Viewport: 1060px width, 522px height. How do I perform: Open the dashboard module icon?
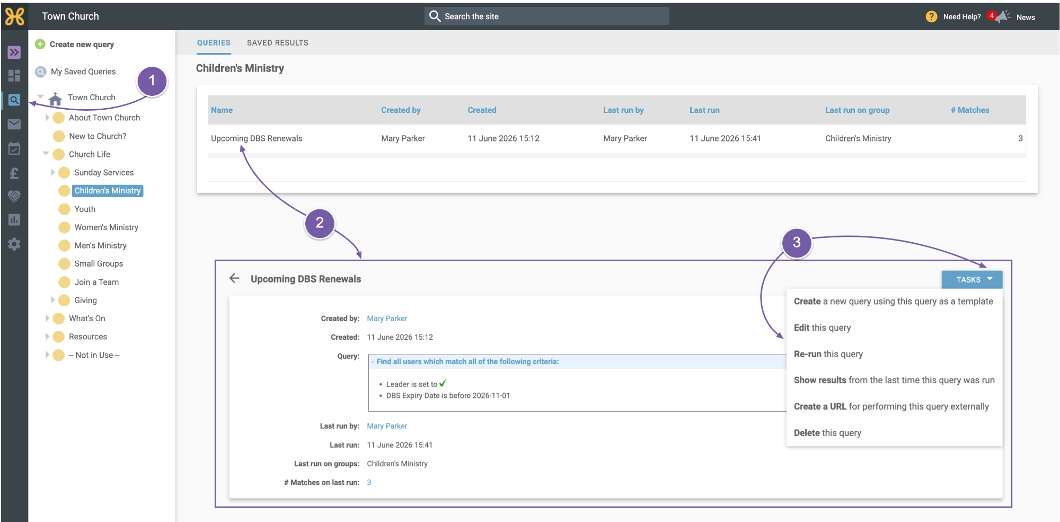[14, 75]
